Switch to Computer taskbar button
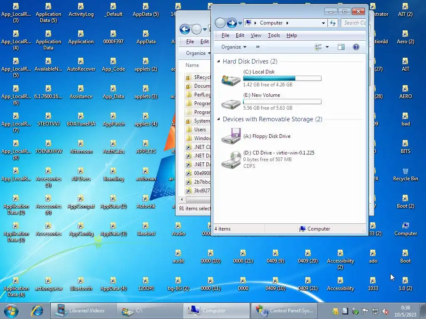This screenshot has width=426, height=319. coord(216,311)
